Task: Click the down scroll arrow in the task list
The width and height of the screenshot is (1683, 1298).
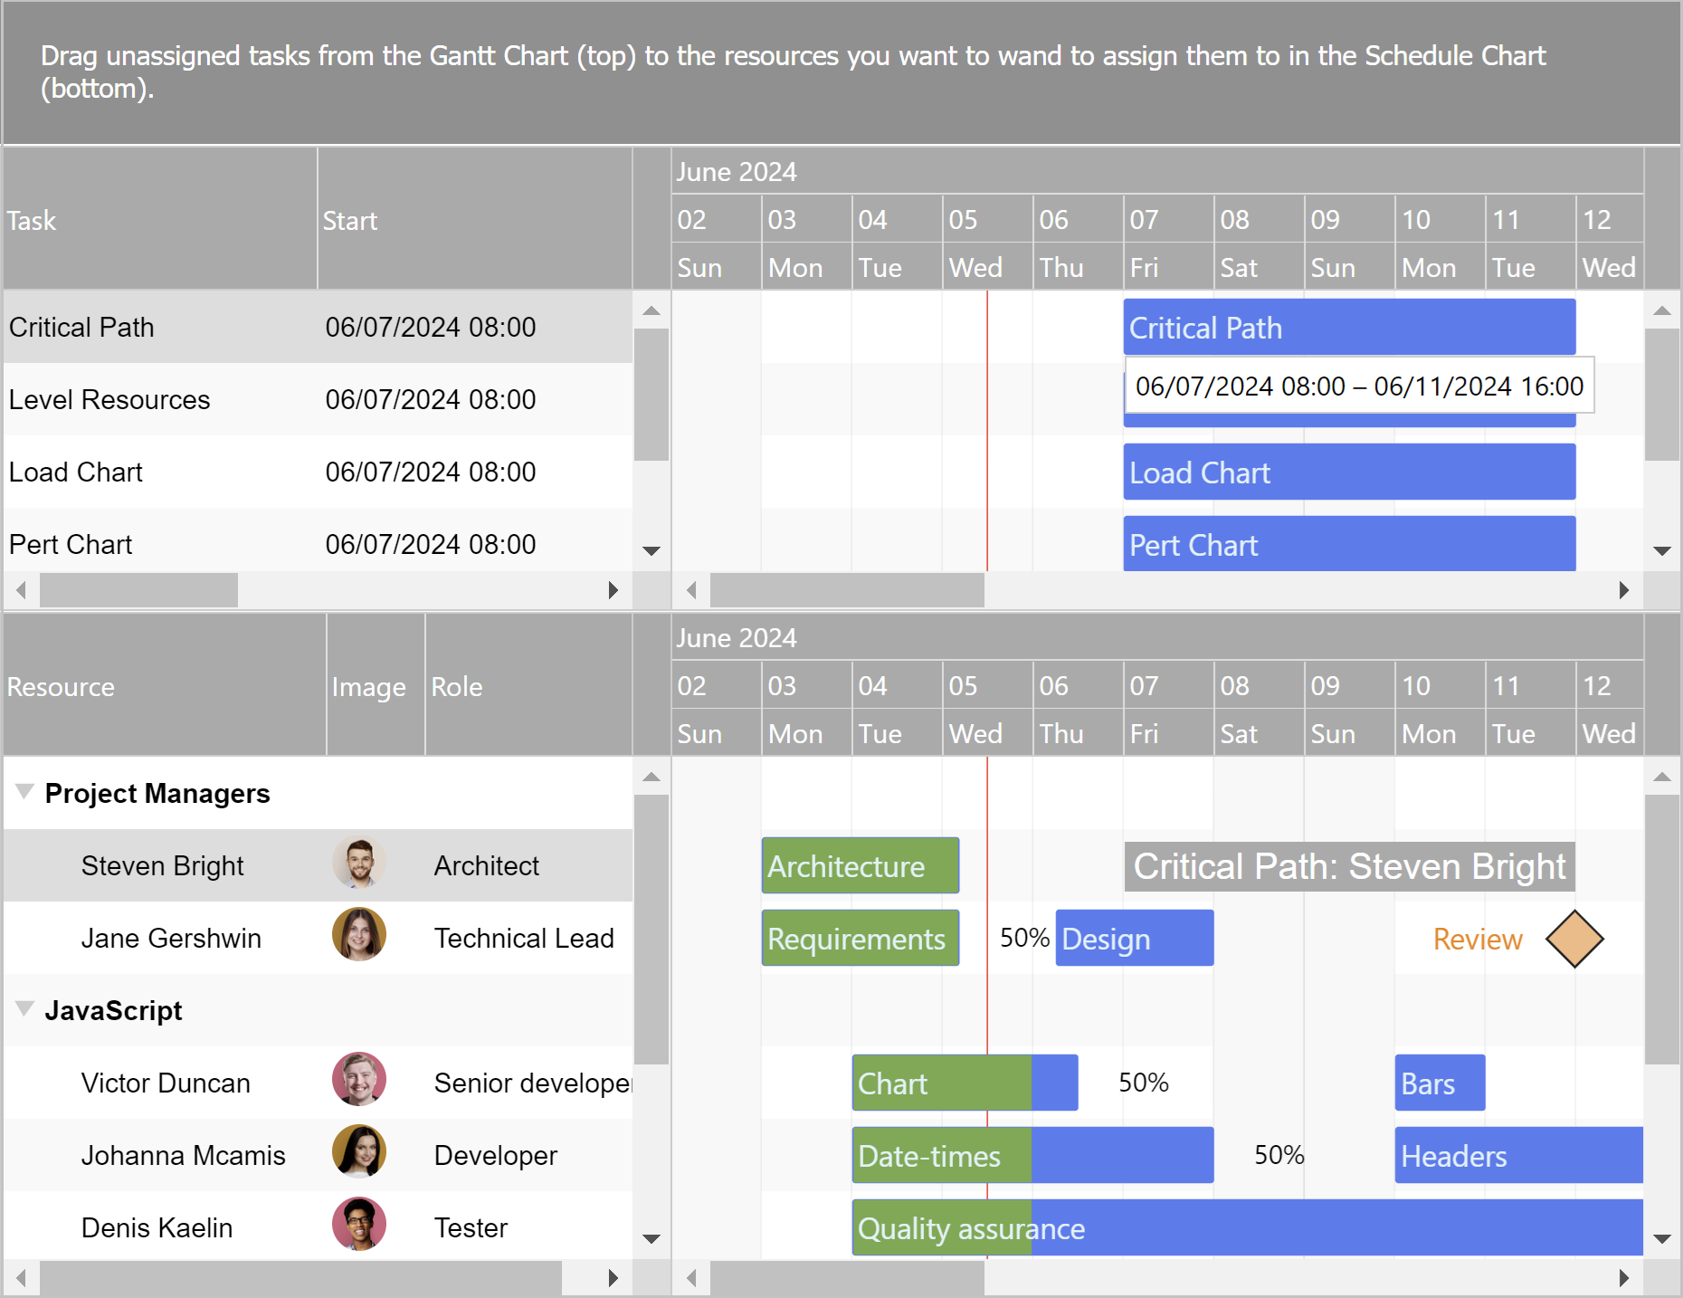Action: [651, 550]
